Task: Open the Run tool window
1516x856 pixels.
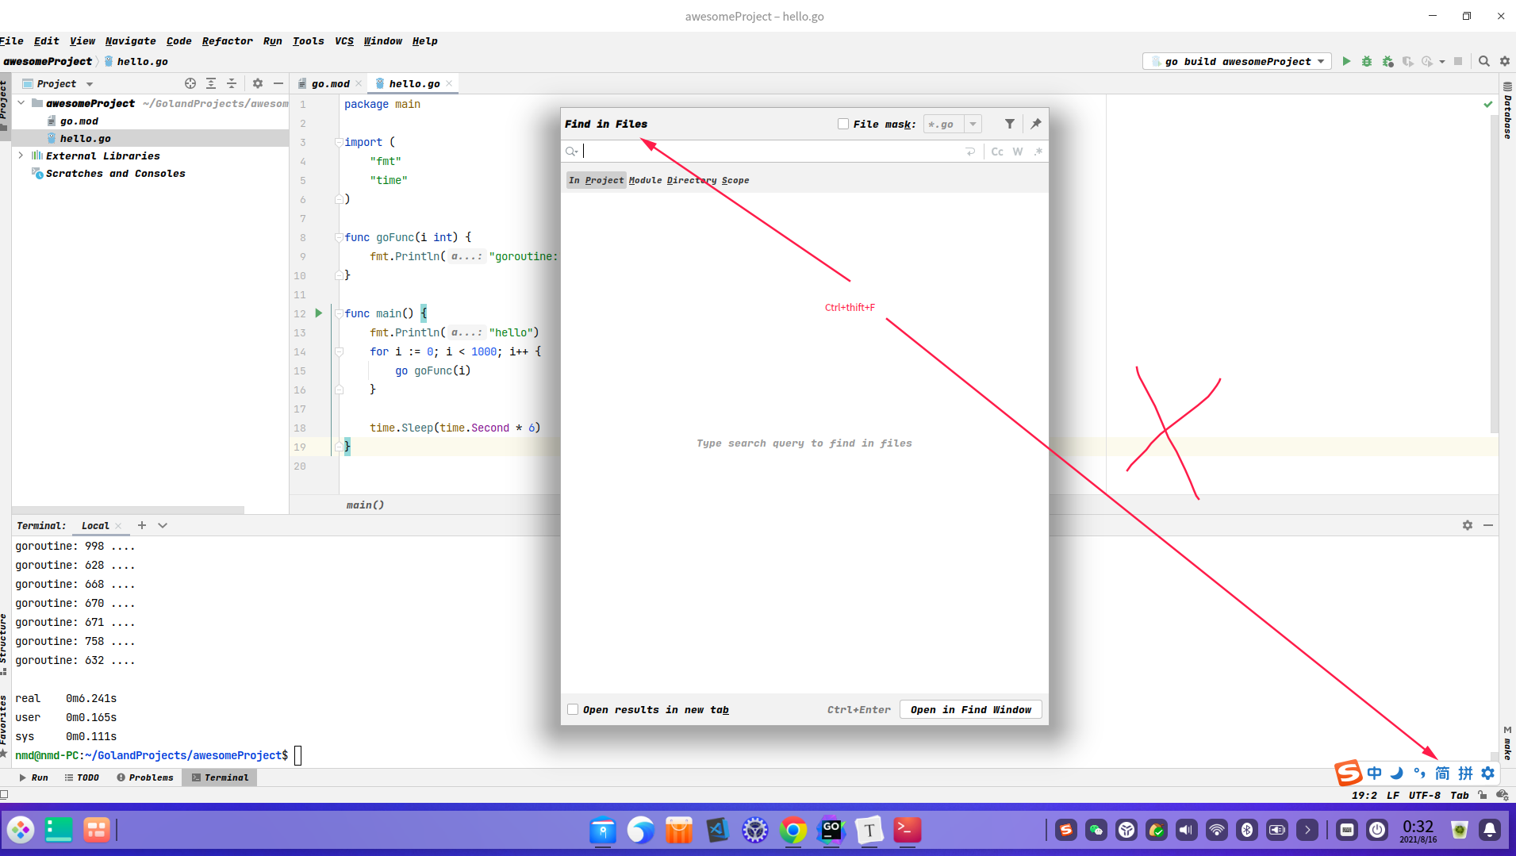Action: 33,777
